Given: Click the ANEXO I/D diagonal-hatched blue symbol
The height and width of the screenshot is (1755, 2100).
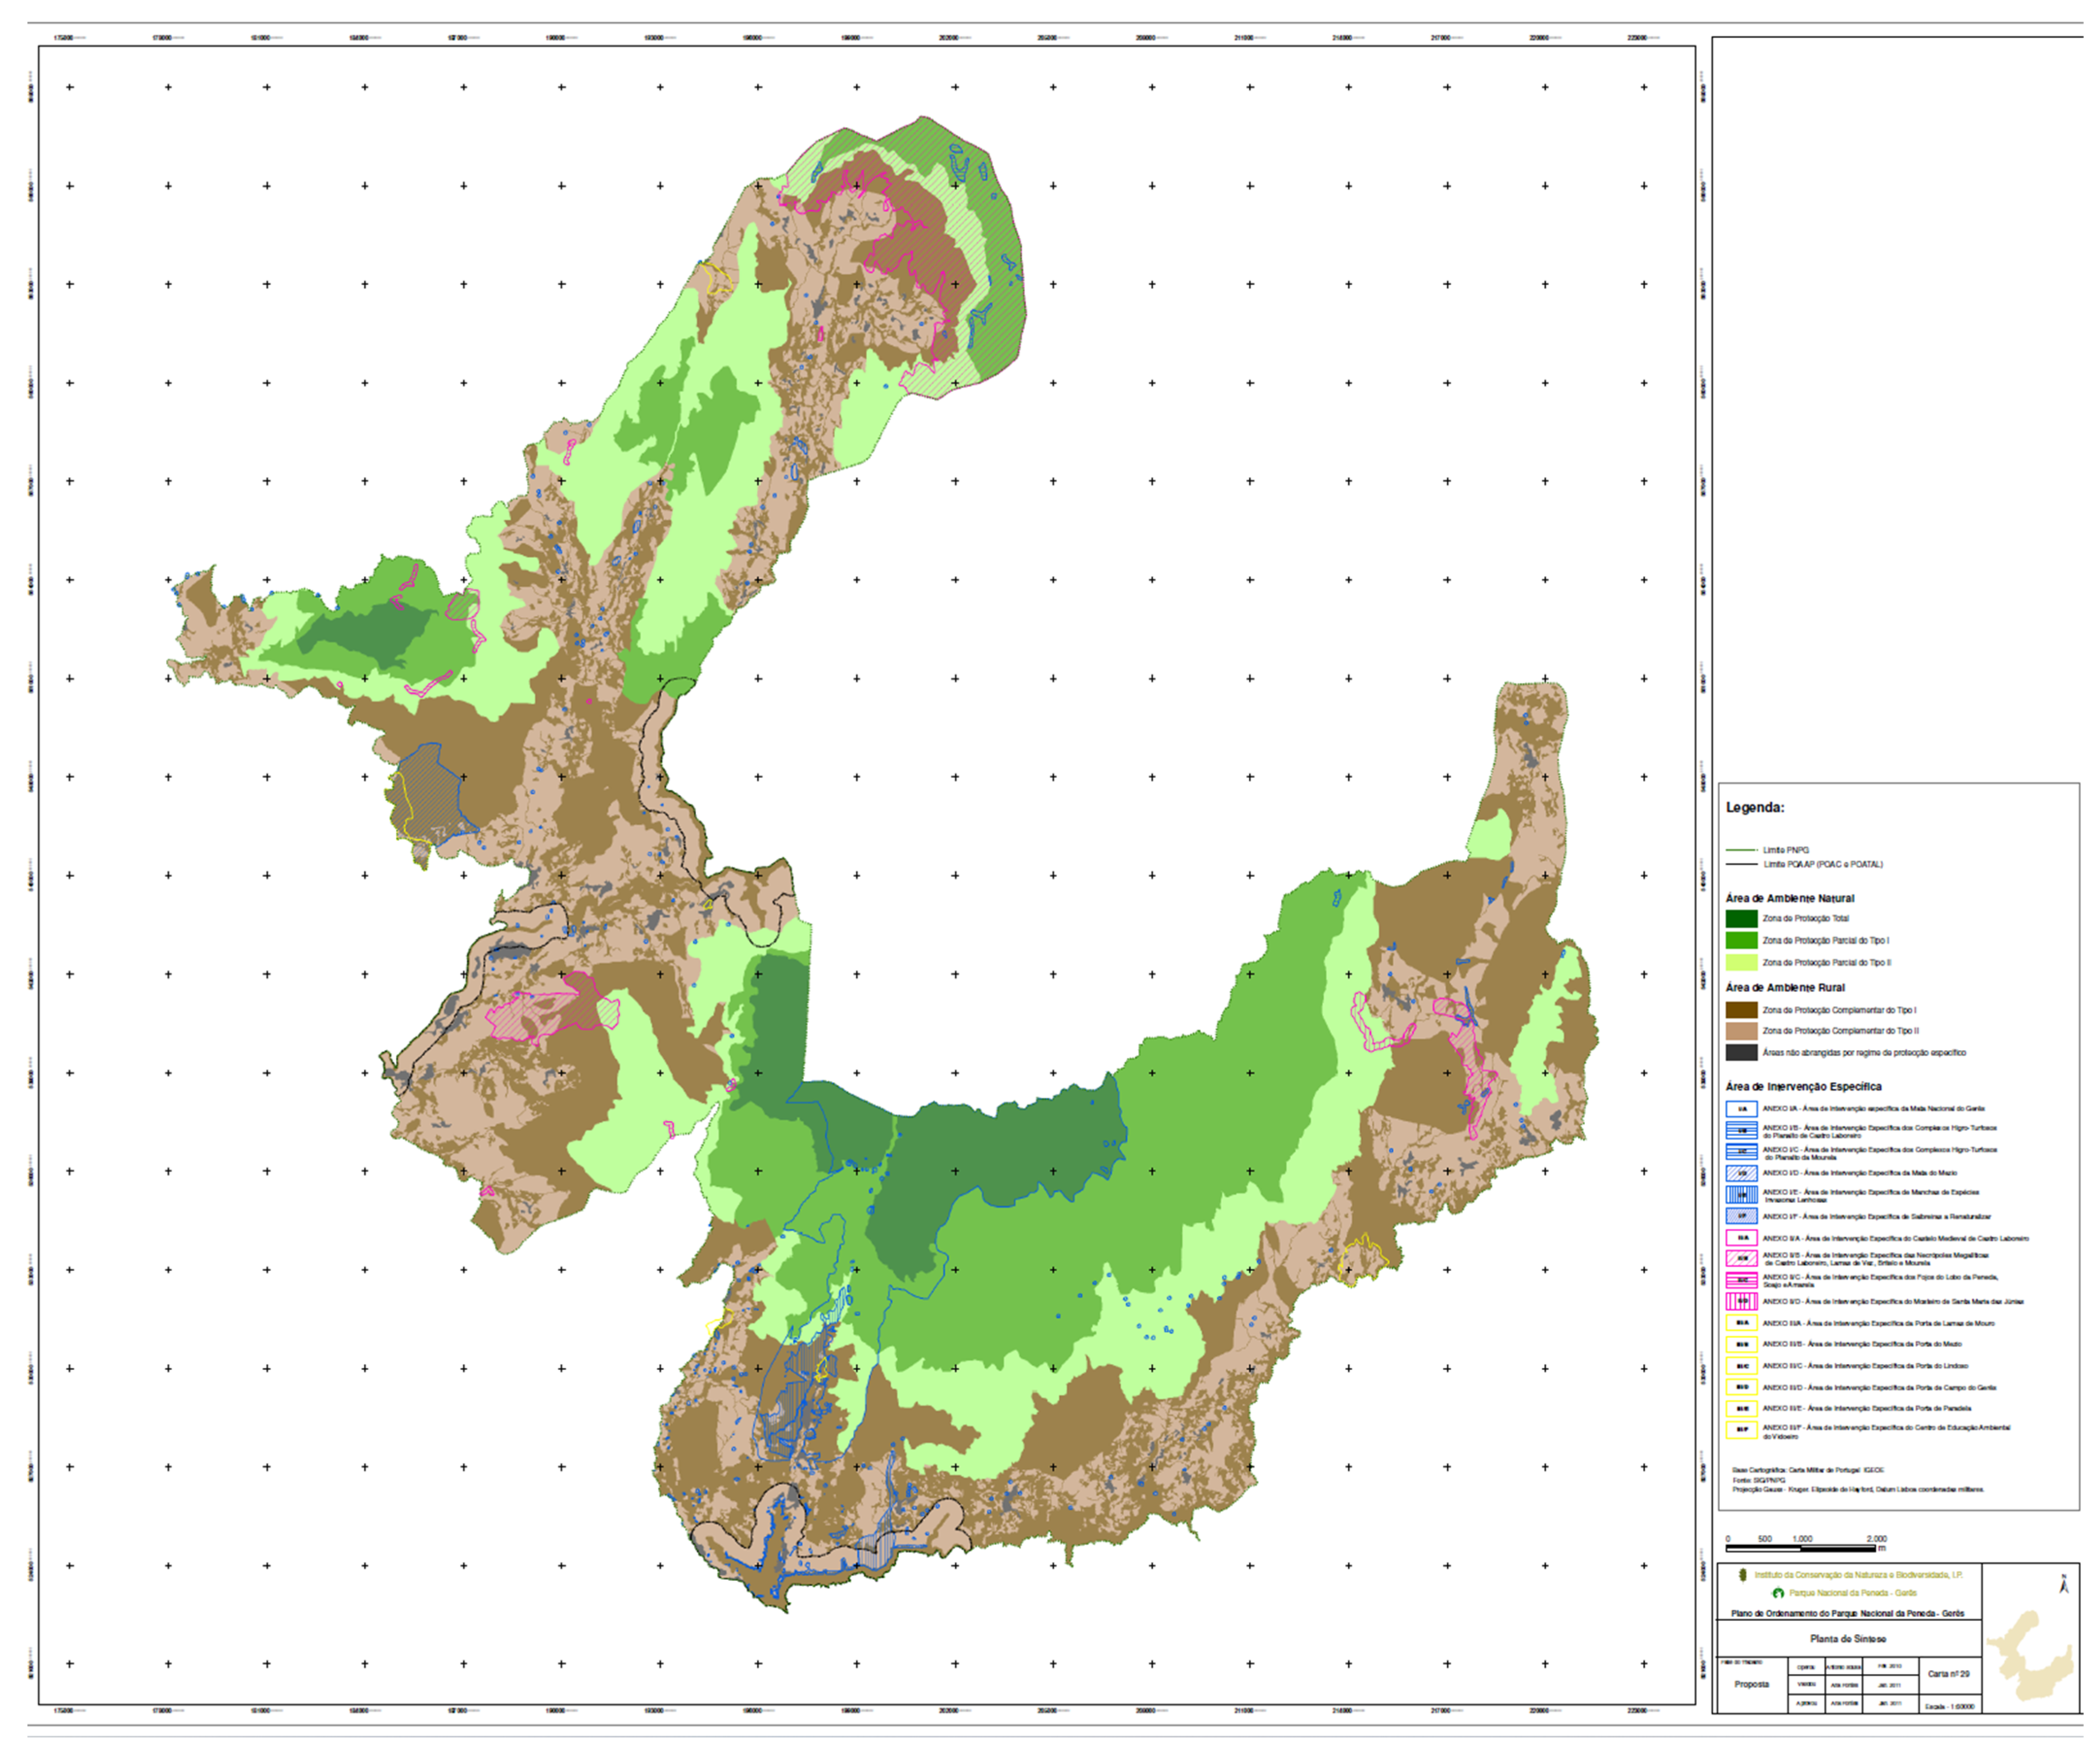Looking at the screenshot, I should click(x=1741, y=1173).
